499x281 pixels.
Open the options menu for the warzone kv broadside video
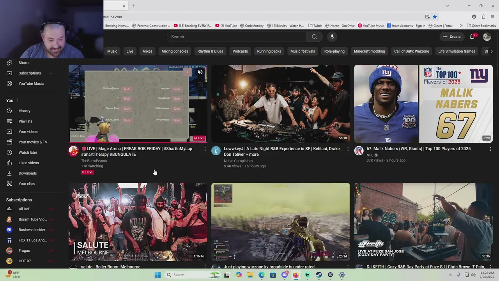[348, 267]
